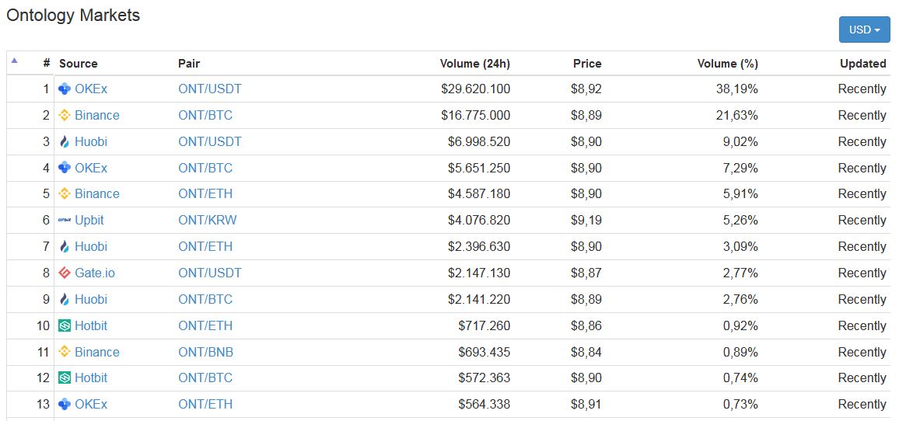The height and width of the screenshot is (421, 920).
Task: Open the ONT/BNB pair link
Action: [205, 353]
